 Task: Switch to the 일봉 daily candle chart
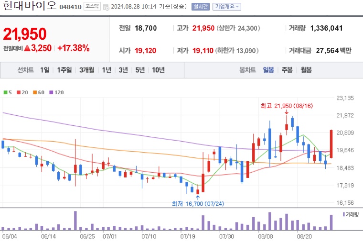(268, 70)
